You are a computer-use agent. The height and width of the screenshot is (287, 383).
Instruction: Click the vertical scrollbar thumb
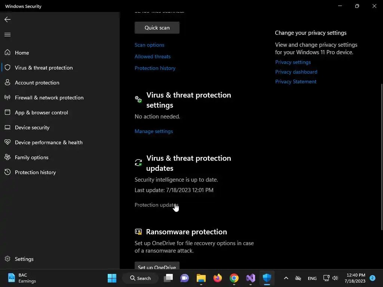(382, 157)
